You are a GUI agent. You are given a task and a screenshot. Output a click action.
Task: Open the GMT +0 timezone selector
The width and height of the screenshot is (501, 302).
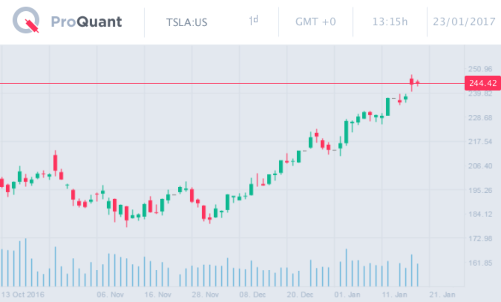(316, 22)
